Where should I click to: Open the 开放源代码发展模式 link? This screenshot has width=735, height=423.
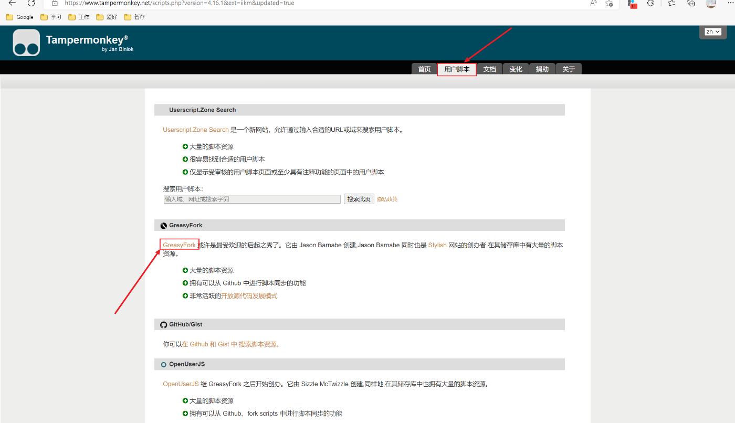[x=249, y=296]
